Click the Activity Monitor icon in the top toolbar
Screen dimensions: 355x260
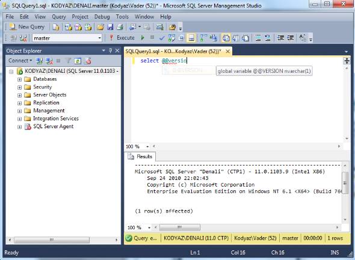(159, 27)
